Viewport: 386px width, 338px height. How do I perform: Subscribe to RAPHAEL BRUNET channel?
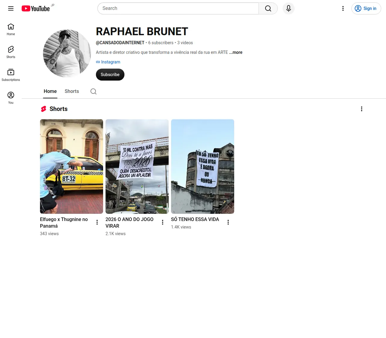coord(110,75)
